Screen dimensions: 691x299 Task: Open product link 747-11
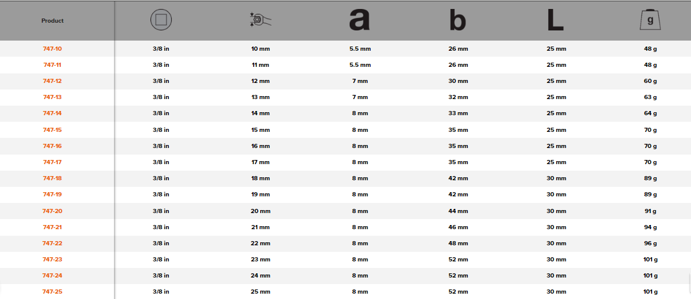pos(53,64)
